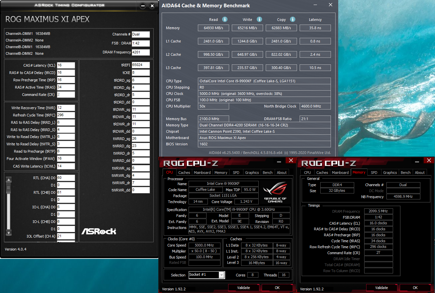
Task: Minimize the ASRock Timing Configurator window
Action: [143, 6]
